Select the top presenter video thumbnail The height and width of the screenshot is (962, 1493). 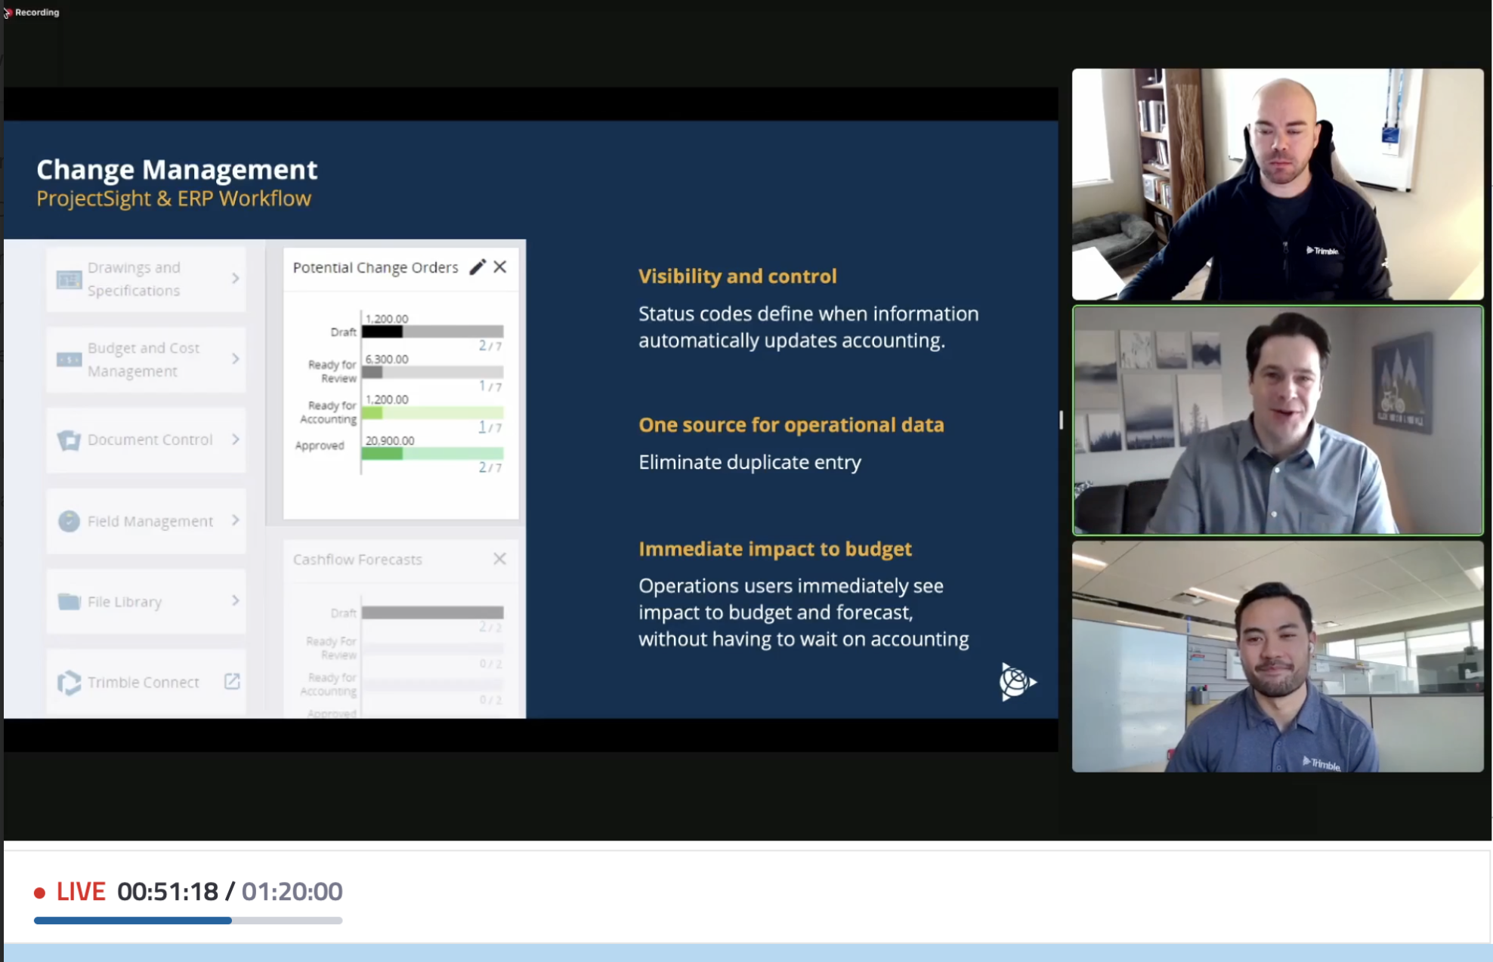tap(1278, 184)
